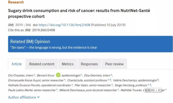173x103 pixels.
Task: Click the Research section label
Action: pos(16,2)
